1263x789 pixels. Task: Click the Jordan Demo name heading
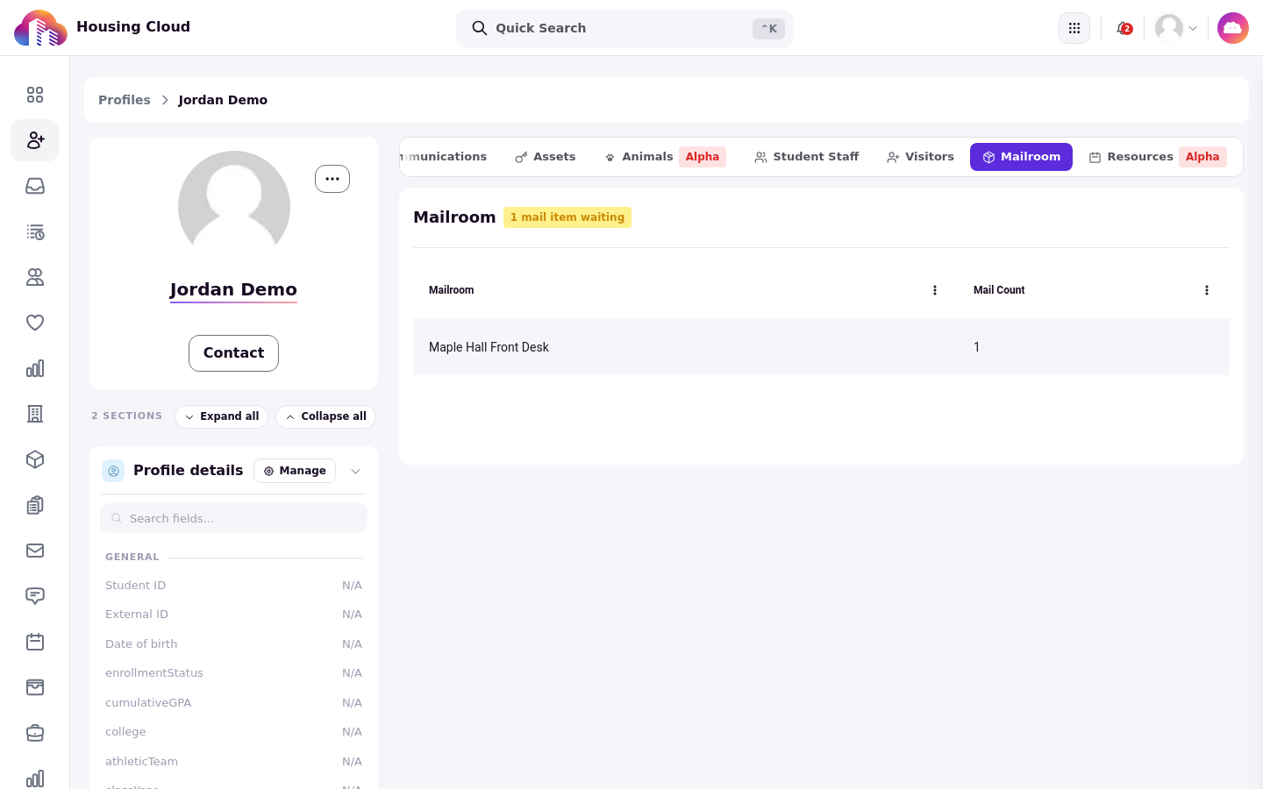[233, 289]
